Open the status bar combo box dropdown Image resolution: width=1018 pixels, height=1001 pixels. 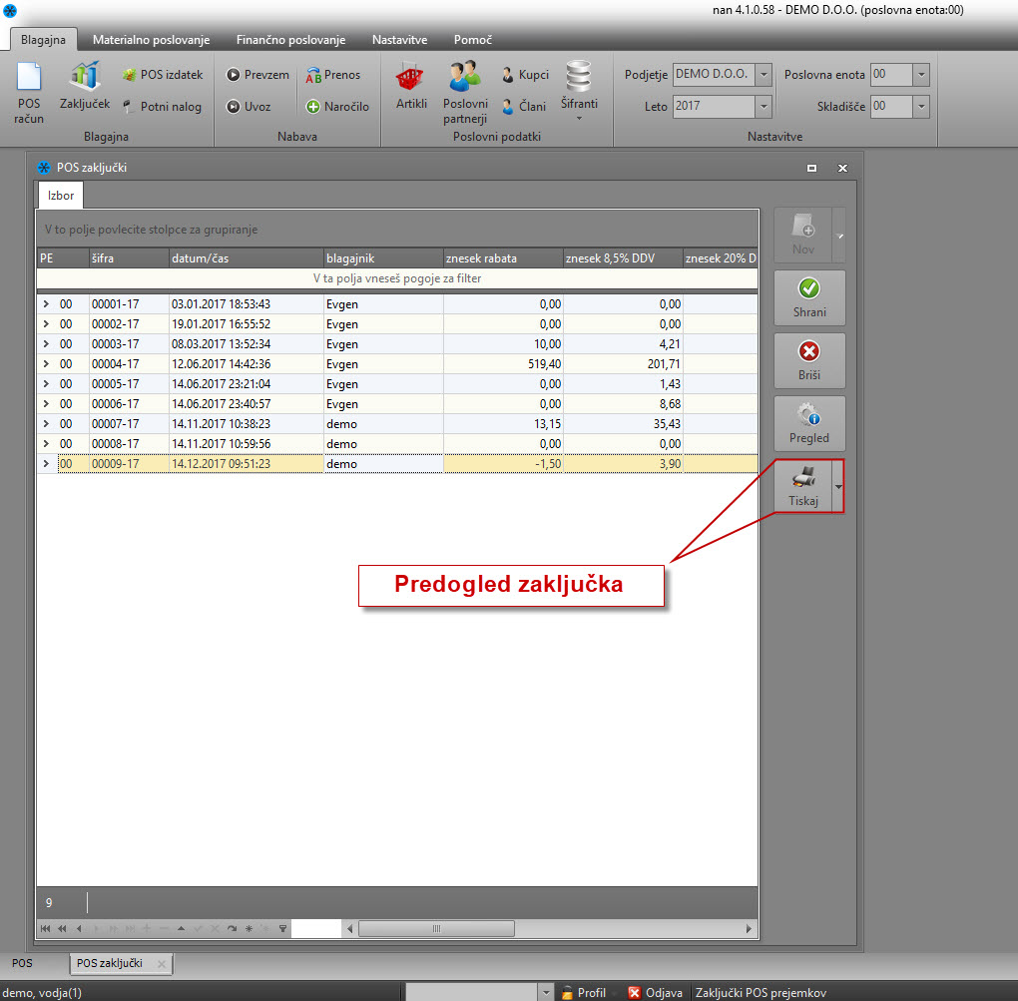click(546, 993)
